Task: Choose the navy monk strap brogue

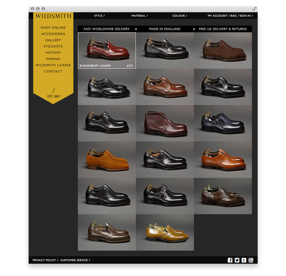Action: point(223,123)
